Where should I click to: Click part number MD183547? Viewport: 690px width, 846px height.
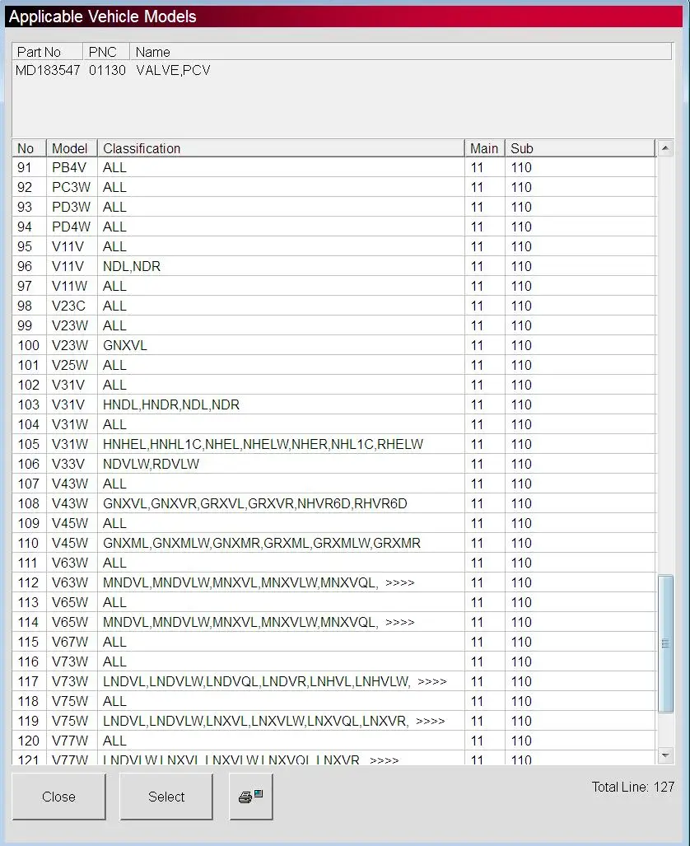coord(48,70)
